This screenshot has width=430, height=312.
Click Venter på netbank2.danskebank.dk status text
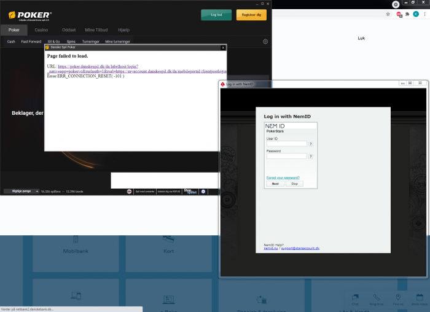tap(27, 310)
